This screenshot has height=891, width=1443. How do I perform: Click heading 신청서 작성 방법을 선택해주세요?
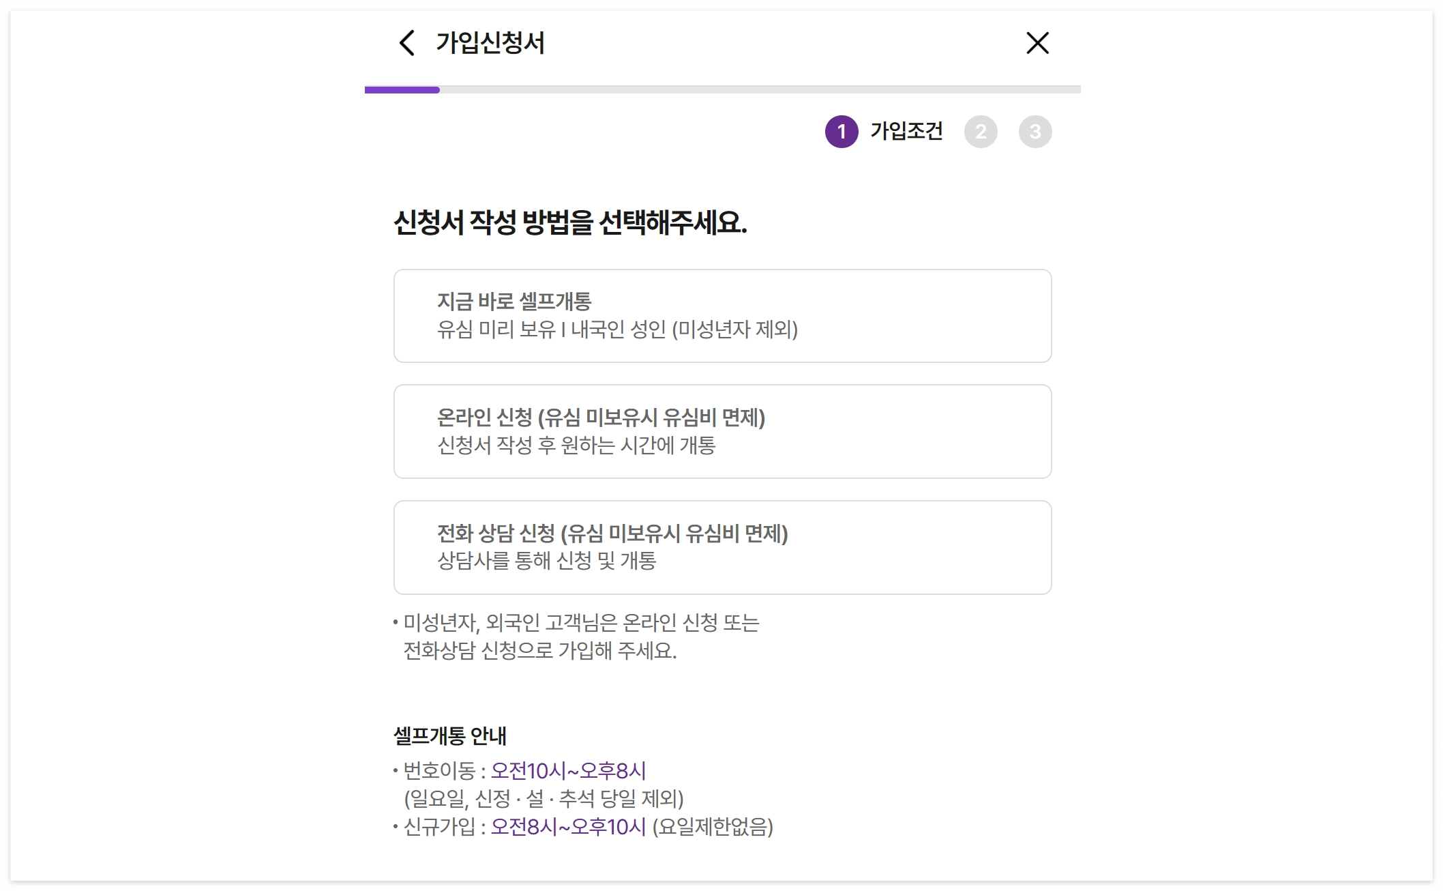[x=570, y=222]
